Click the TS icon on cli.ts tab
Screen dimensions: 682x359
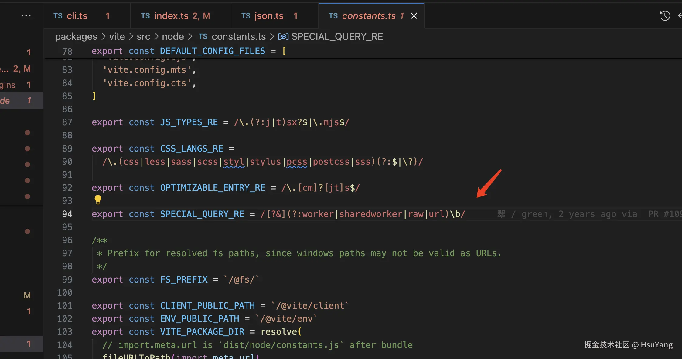coord(58,16)
